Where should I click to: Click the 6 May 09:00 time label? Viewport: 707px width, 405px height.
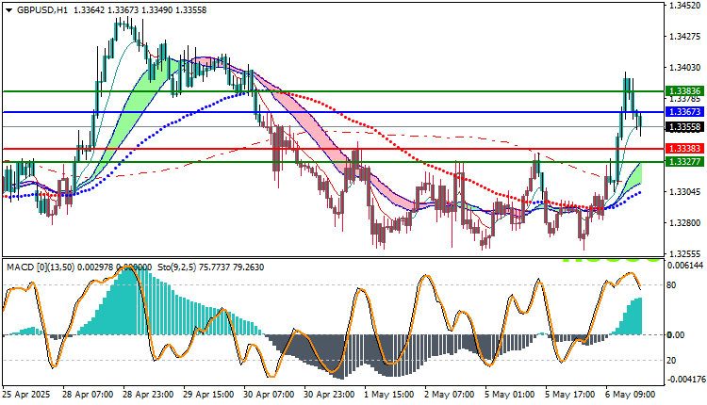(631, 395)
